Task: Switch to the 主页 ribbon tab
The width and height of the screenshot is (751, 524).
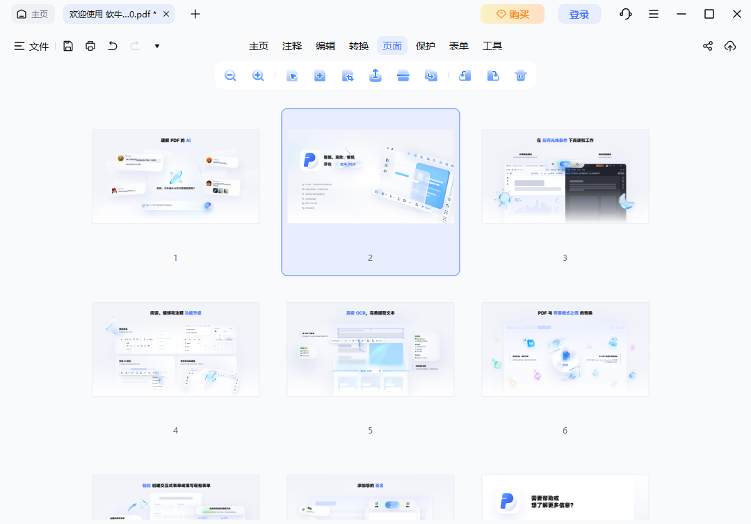Action: click(x=259, y=46)
